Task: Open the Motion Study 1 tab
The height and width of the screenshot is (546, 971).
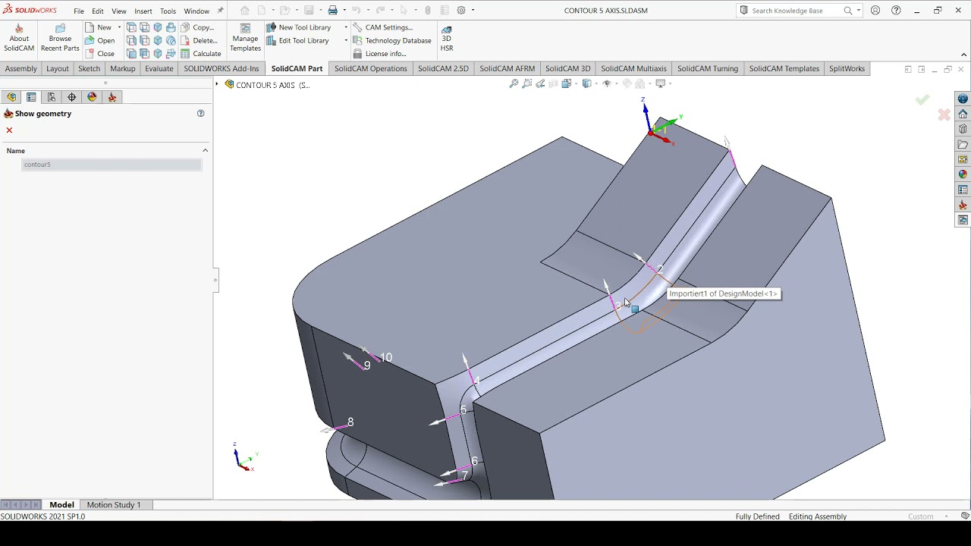Action: point(114,505)
